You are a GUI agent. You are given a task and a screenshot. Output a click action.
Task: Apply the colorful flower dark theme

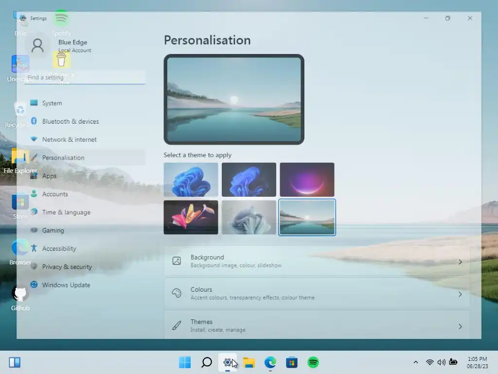[191, 217]
